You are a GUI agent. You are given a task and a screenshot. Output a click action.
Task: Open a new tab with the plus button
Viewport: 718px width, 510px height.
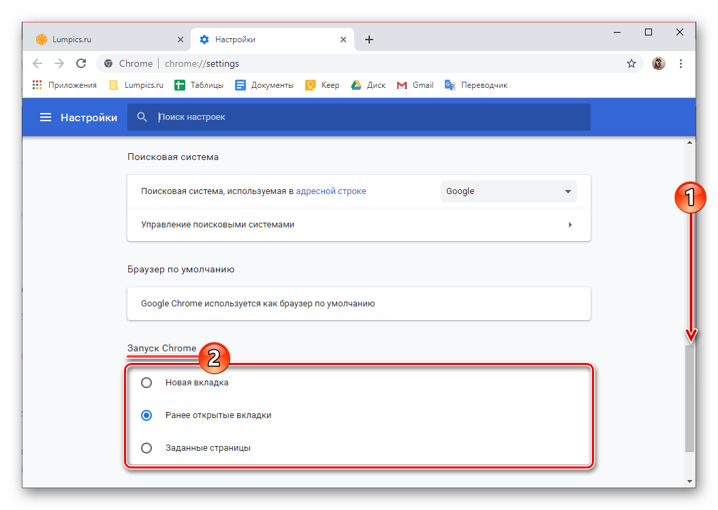(369, 39)
